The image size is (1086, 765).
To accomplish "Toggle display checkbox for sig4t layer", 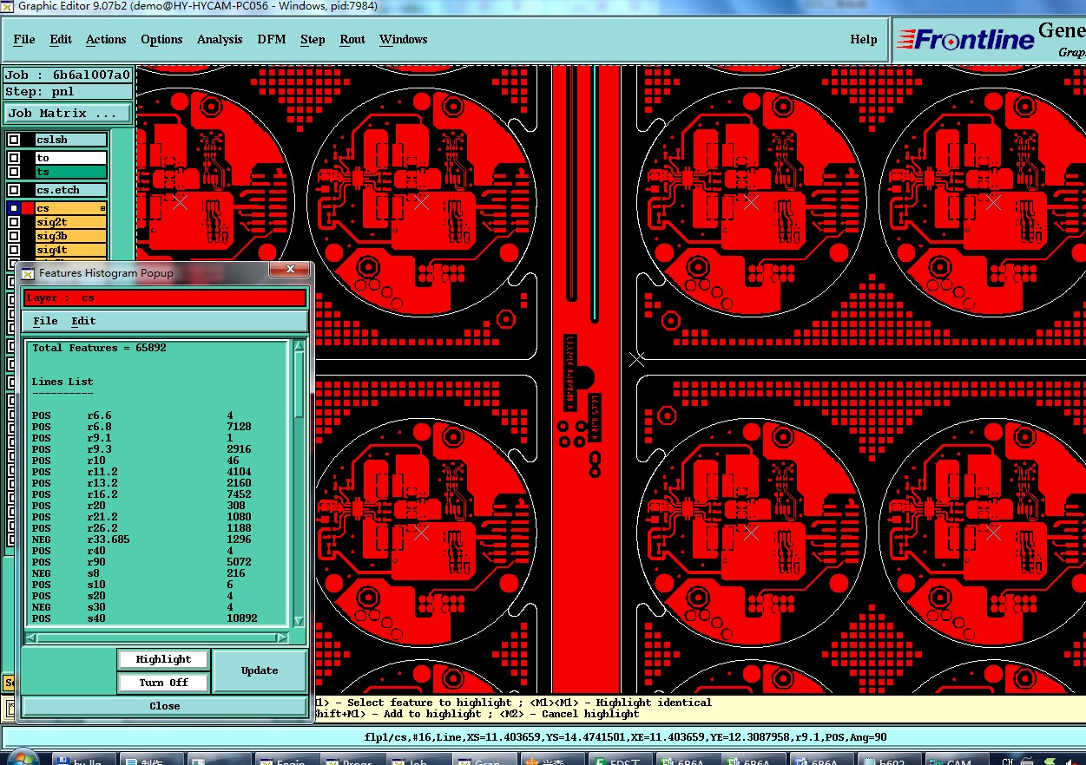I will click(x=14, y=250).
